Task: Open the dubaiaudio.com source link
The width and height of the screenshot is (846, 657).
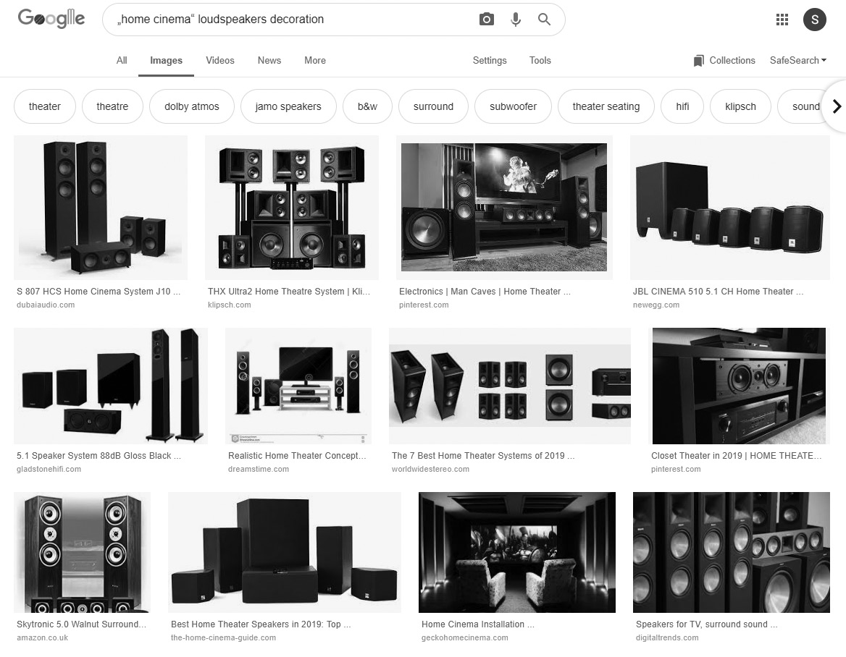Action: click(46, 305)
